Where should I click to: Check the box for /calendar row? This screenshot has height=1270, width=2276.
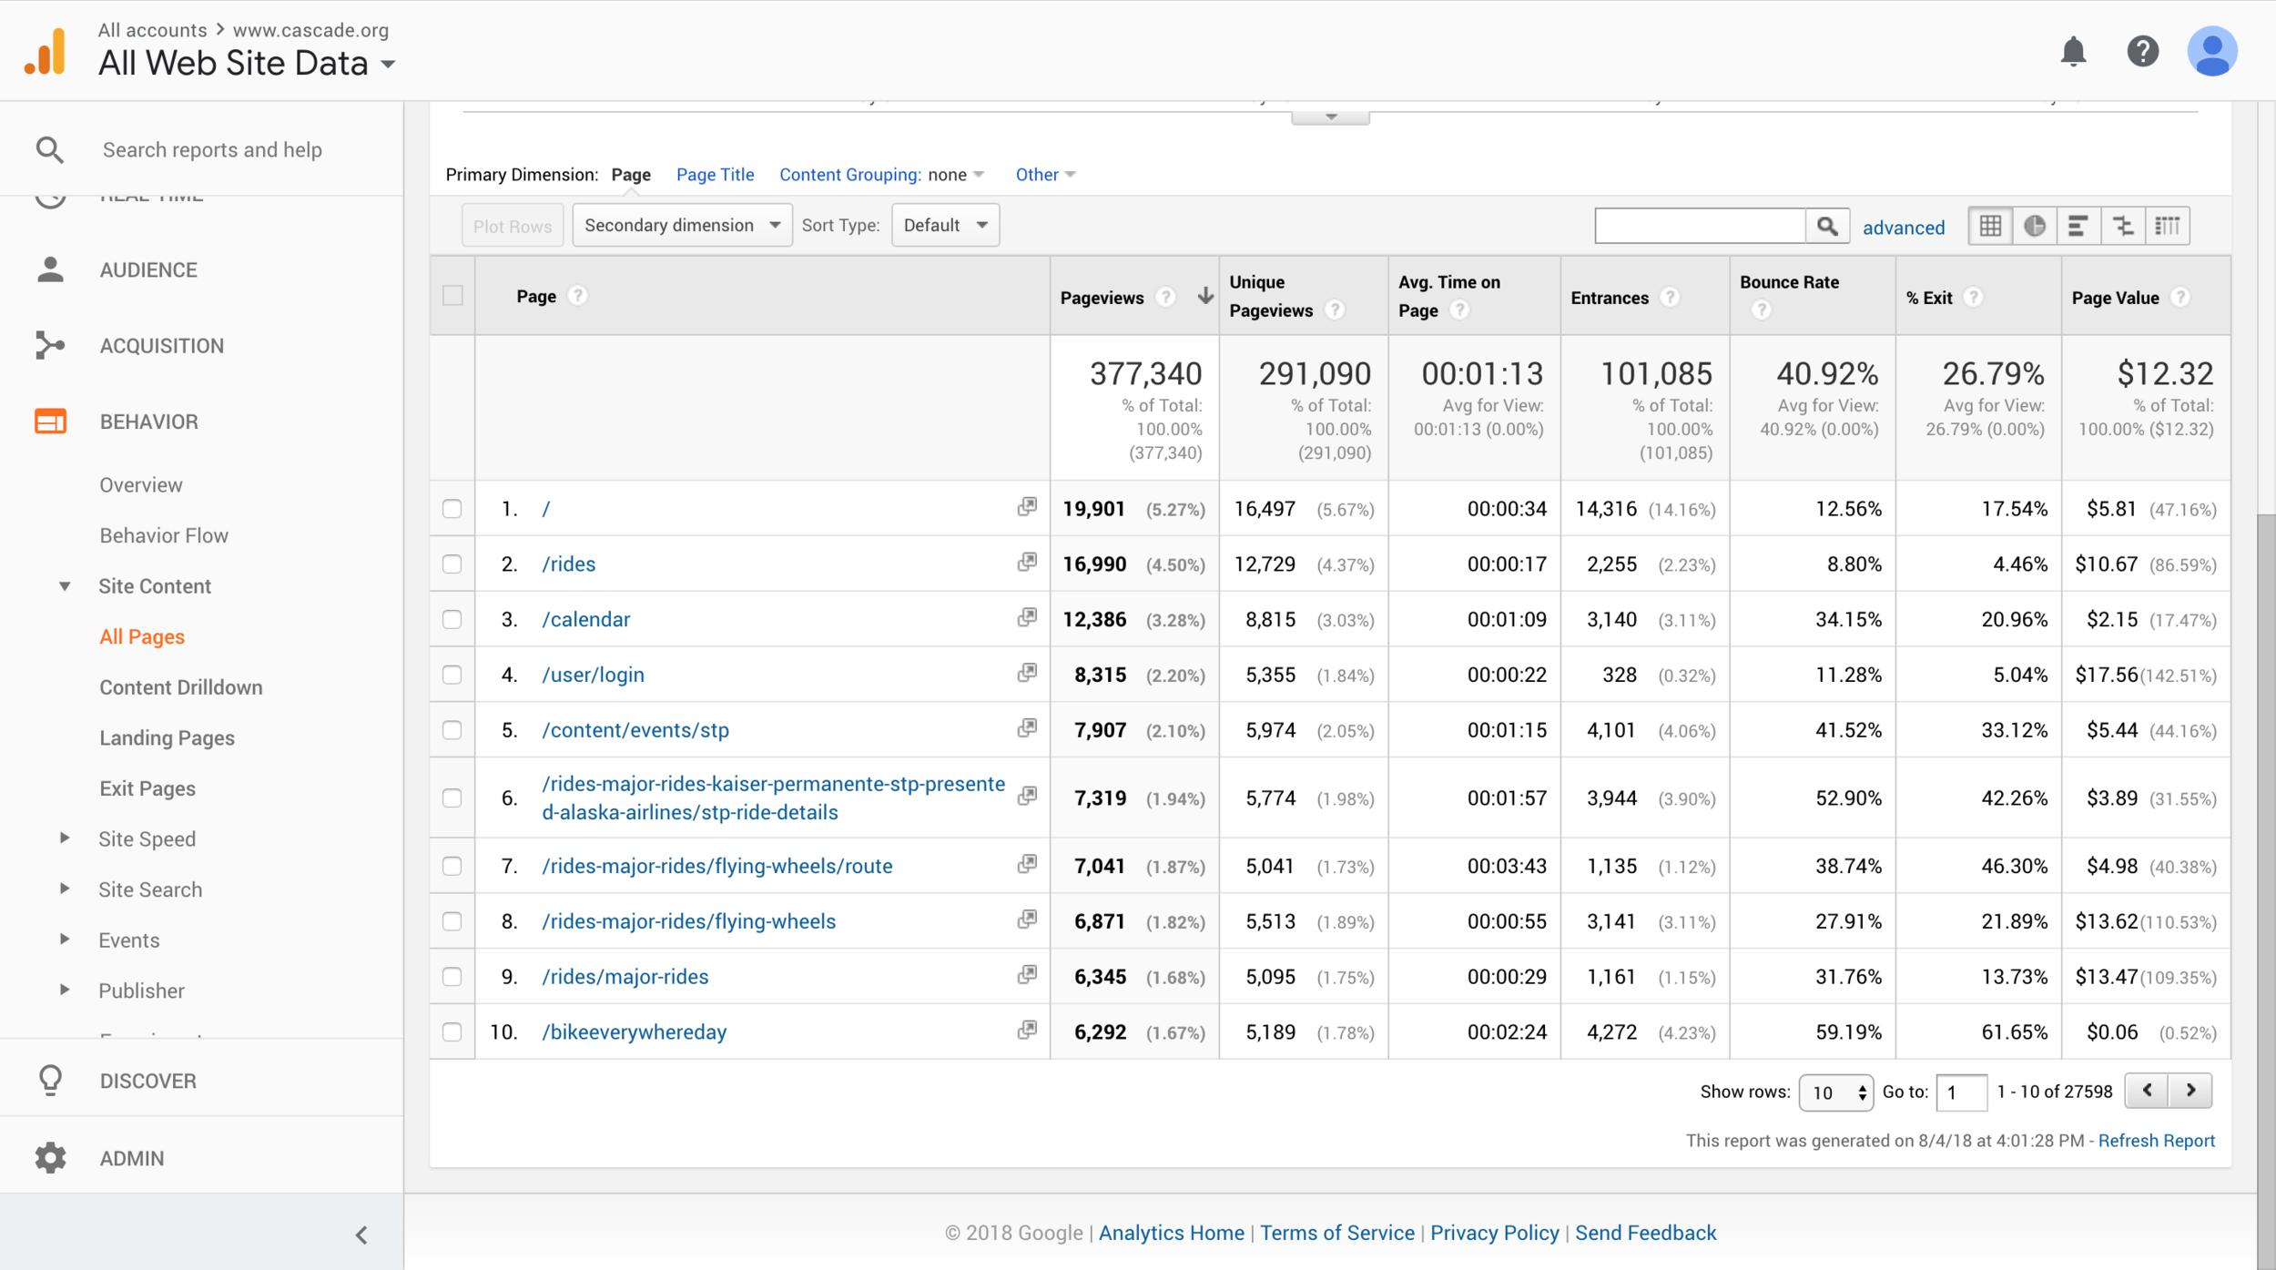coord(452,620)
